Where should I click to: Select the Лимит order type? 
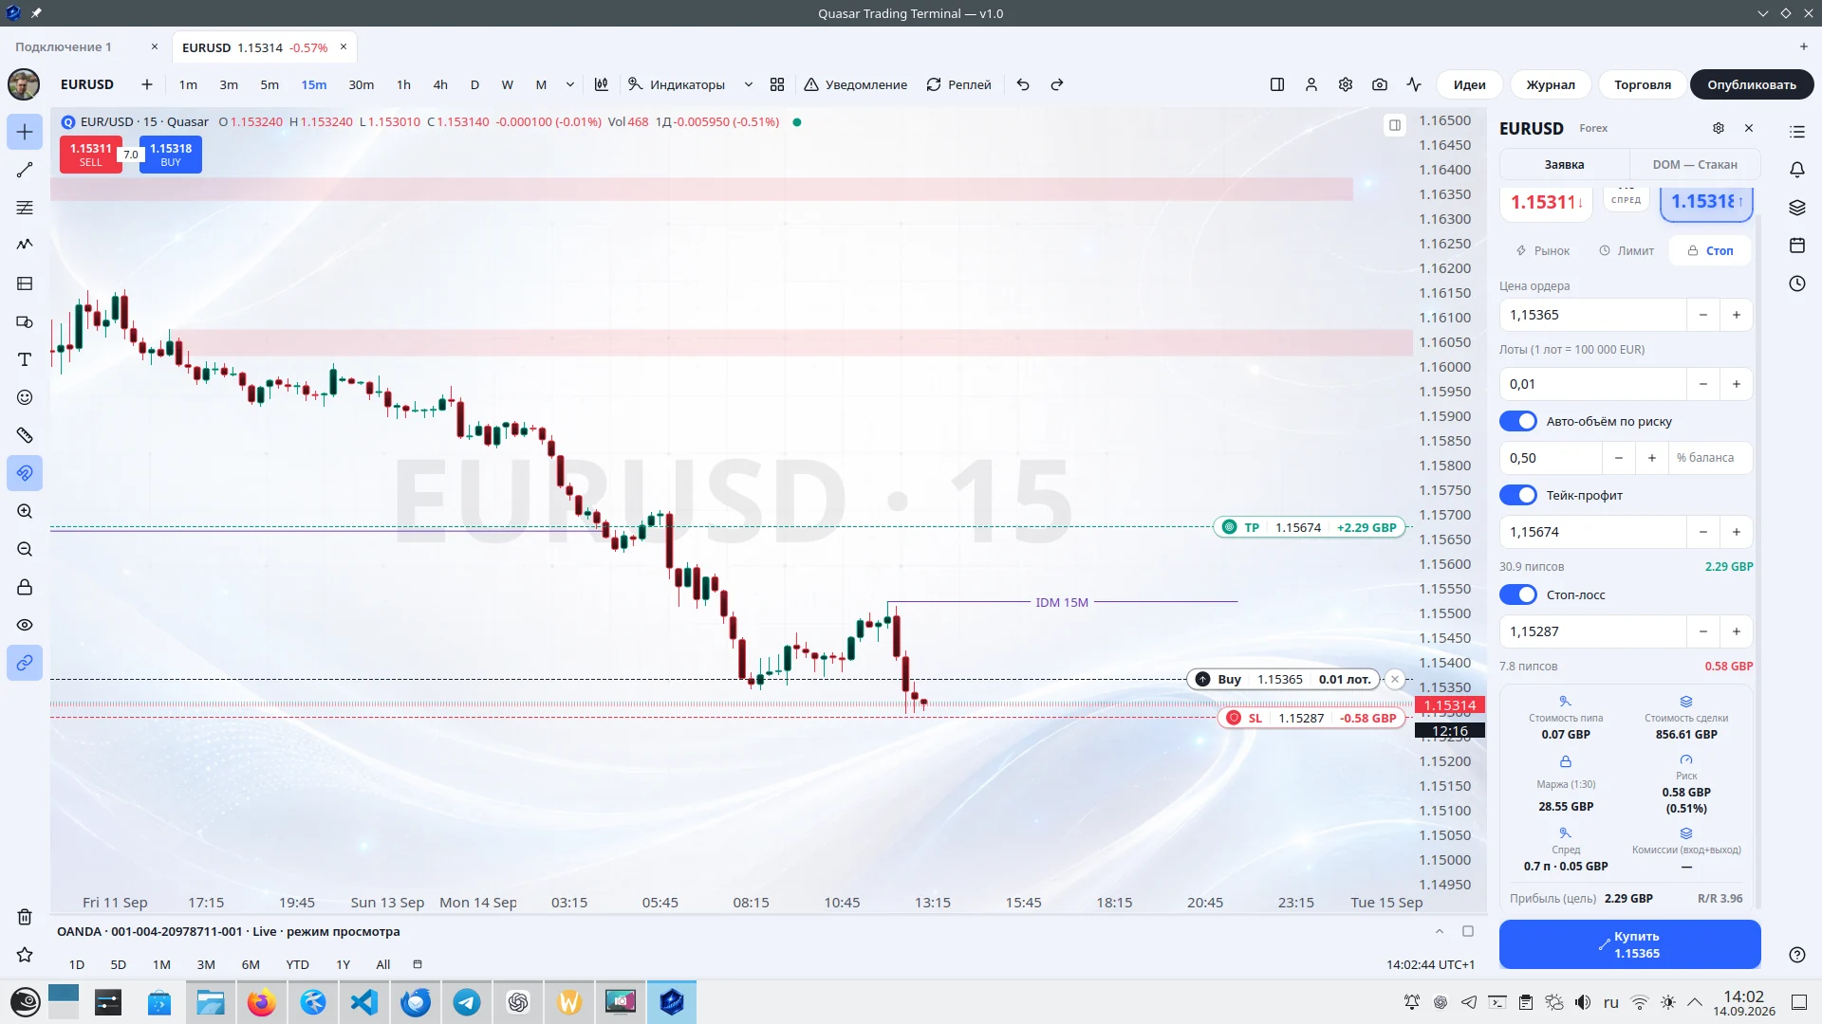(1627, 250)
